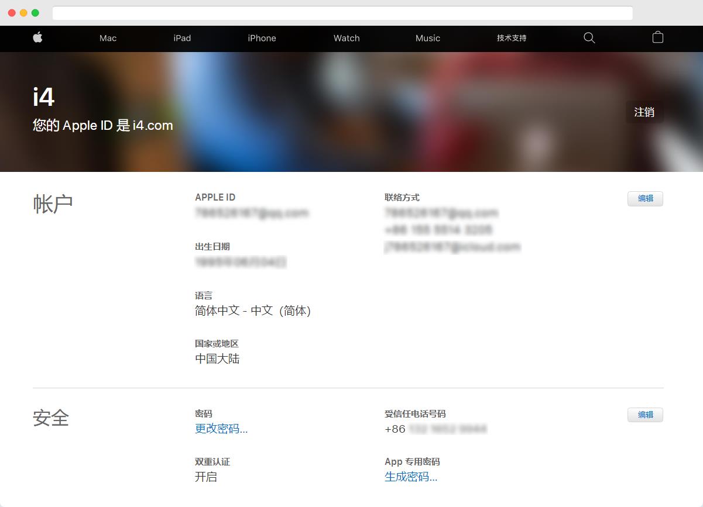
Task: Click the 编辑 button in the 安全 section
Action: point(645,415)
